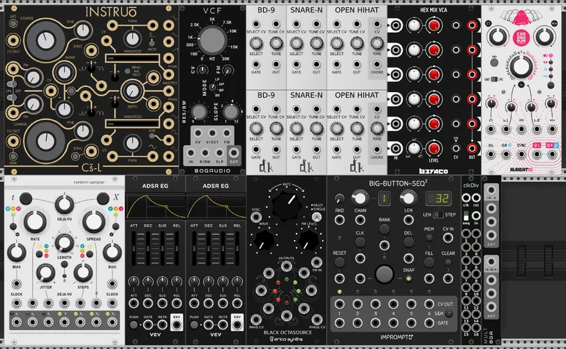Click the CHOKE jack on top OPEN HIHAT

pos(377,65)
